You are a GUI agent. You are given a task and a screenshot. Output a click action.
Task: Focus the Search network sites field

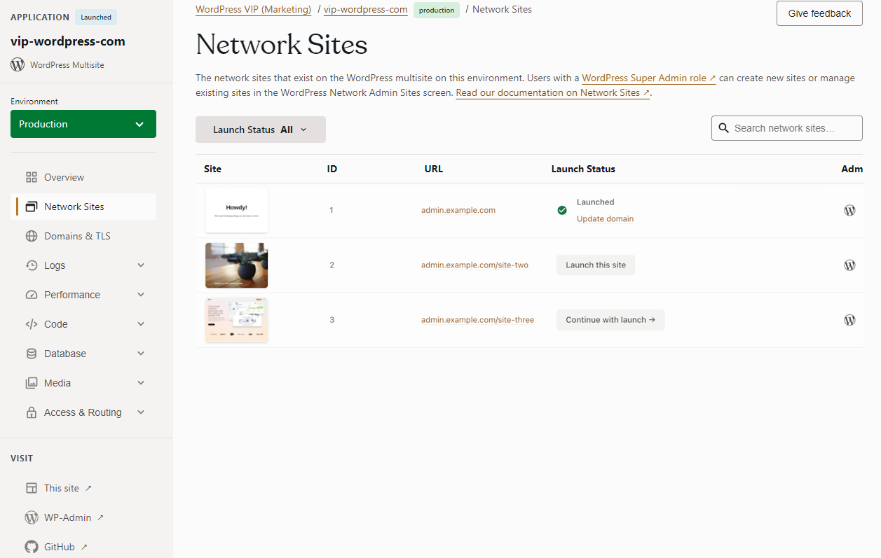(x=787, y=128)
